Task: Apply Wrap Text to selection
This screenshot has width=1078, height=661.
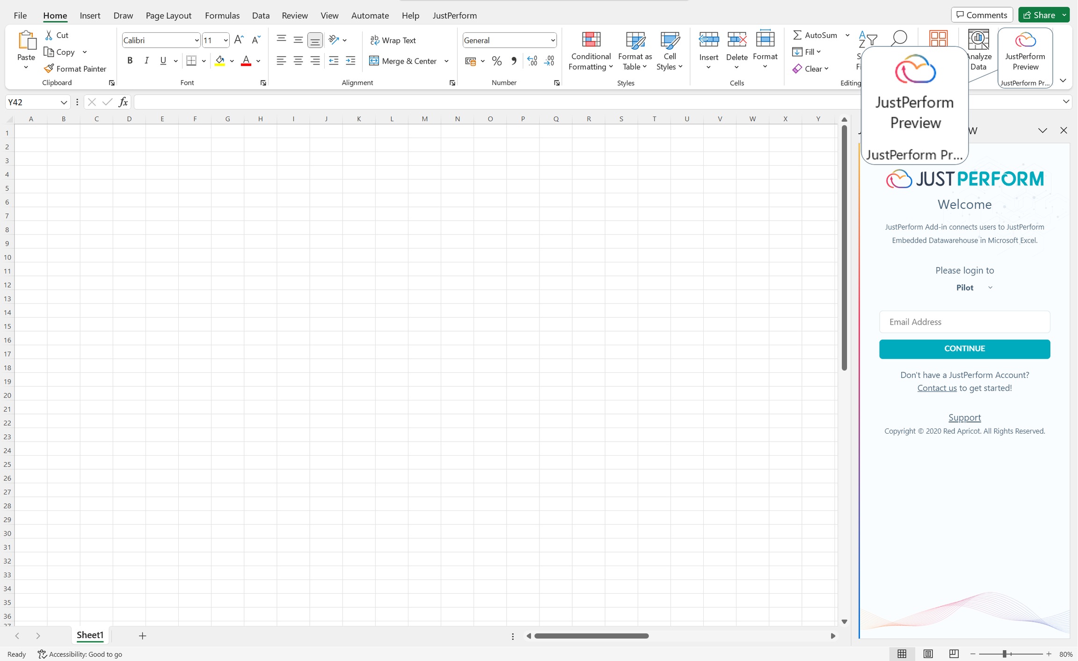Action: coord(393,40)
